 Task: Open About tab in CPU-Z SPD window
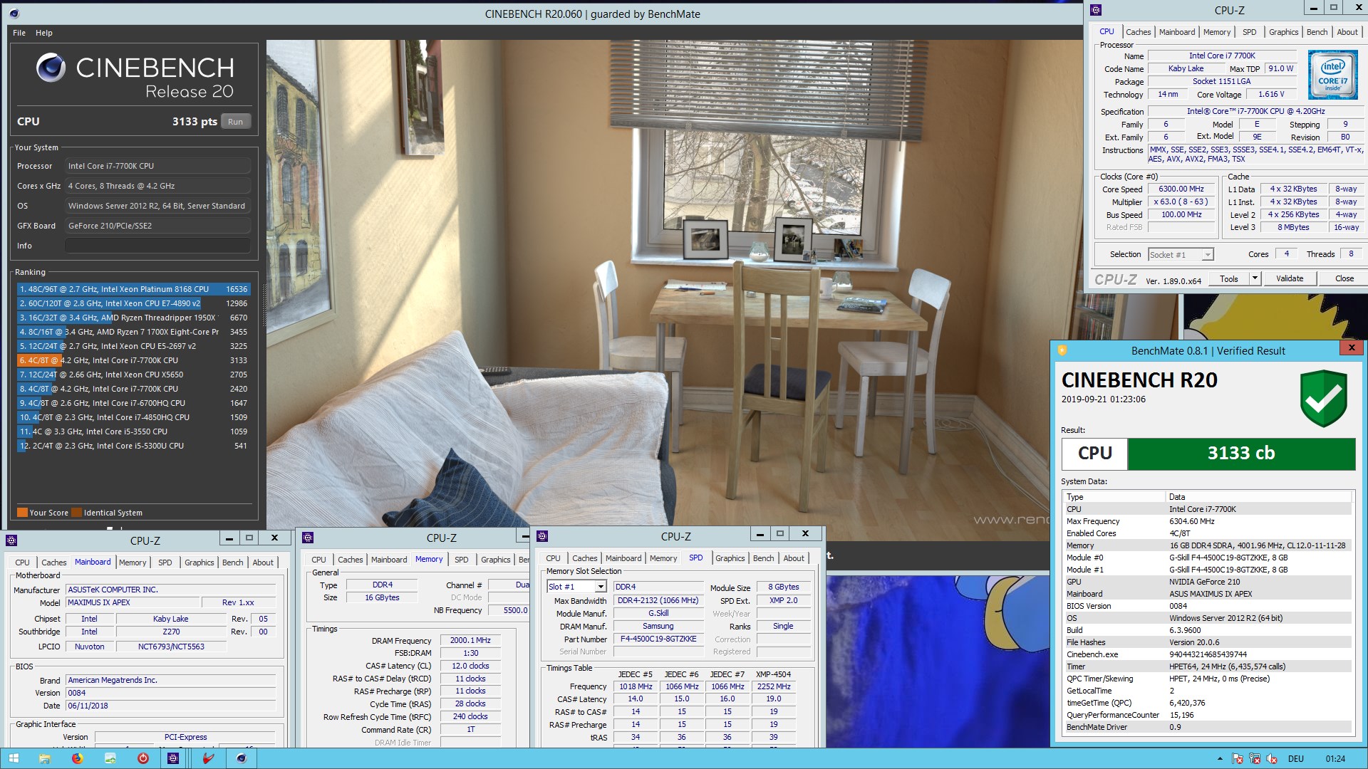point(794,558)
